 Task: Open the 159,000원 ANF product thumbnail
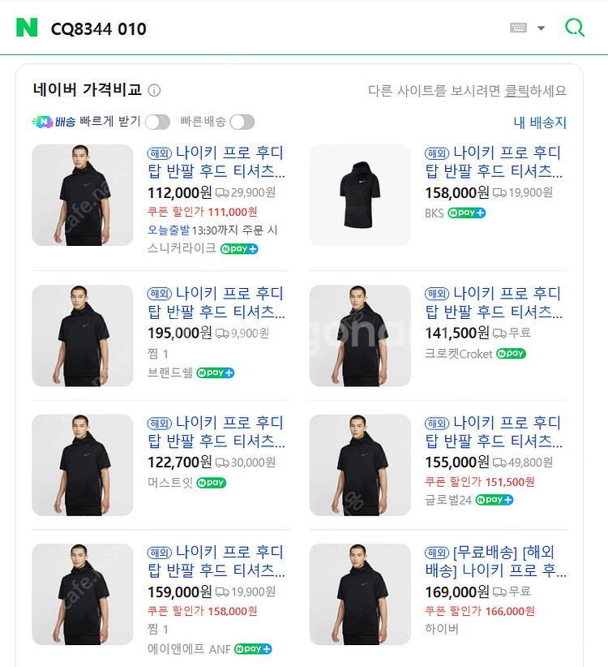coord(83,594)
